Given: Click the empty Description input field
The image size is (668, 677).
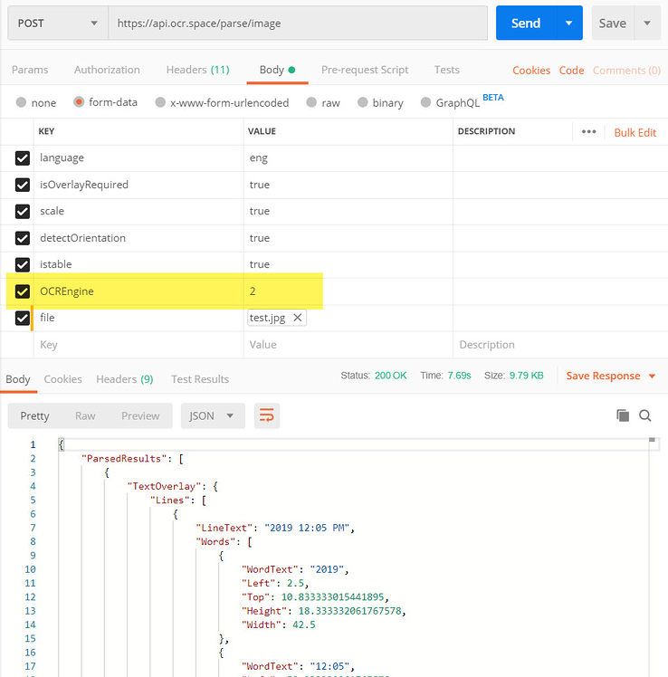Looking at the screenshot, I should [560, 345].
